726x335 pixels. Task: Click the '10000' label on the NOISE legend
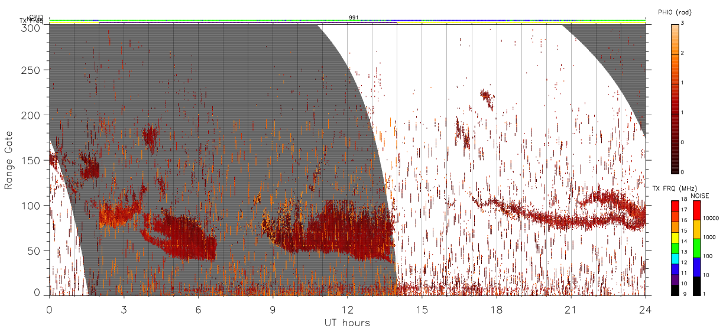(x=711, y=219)
